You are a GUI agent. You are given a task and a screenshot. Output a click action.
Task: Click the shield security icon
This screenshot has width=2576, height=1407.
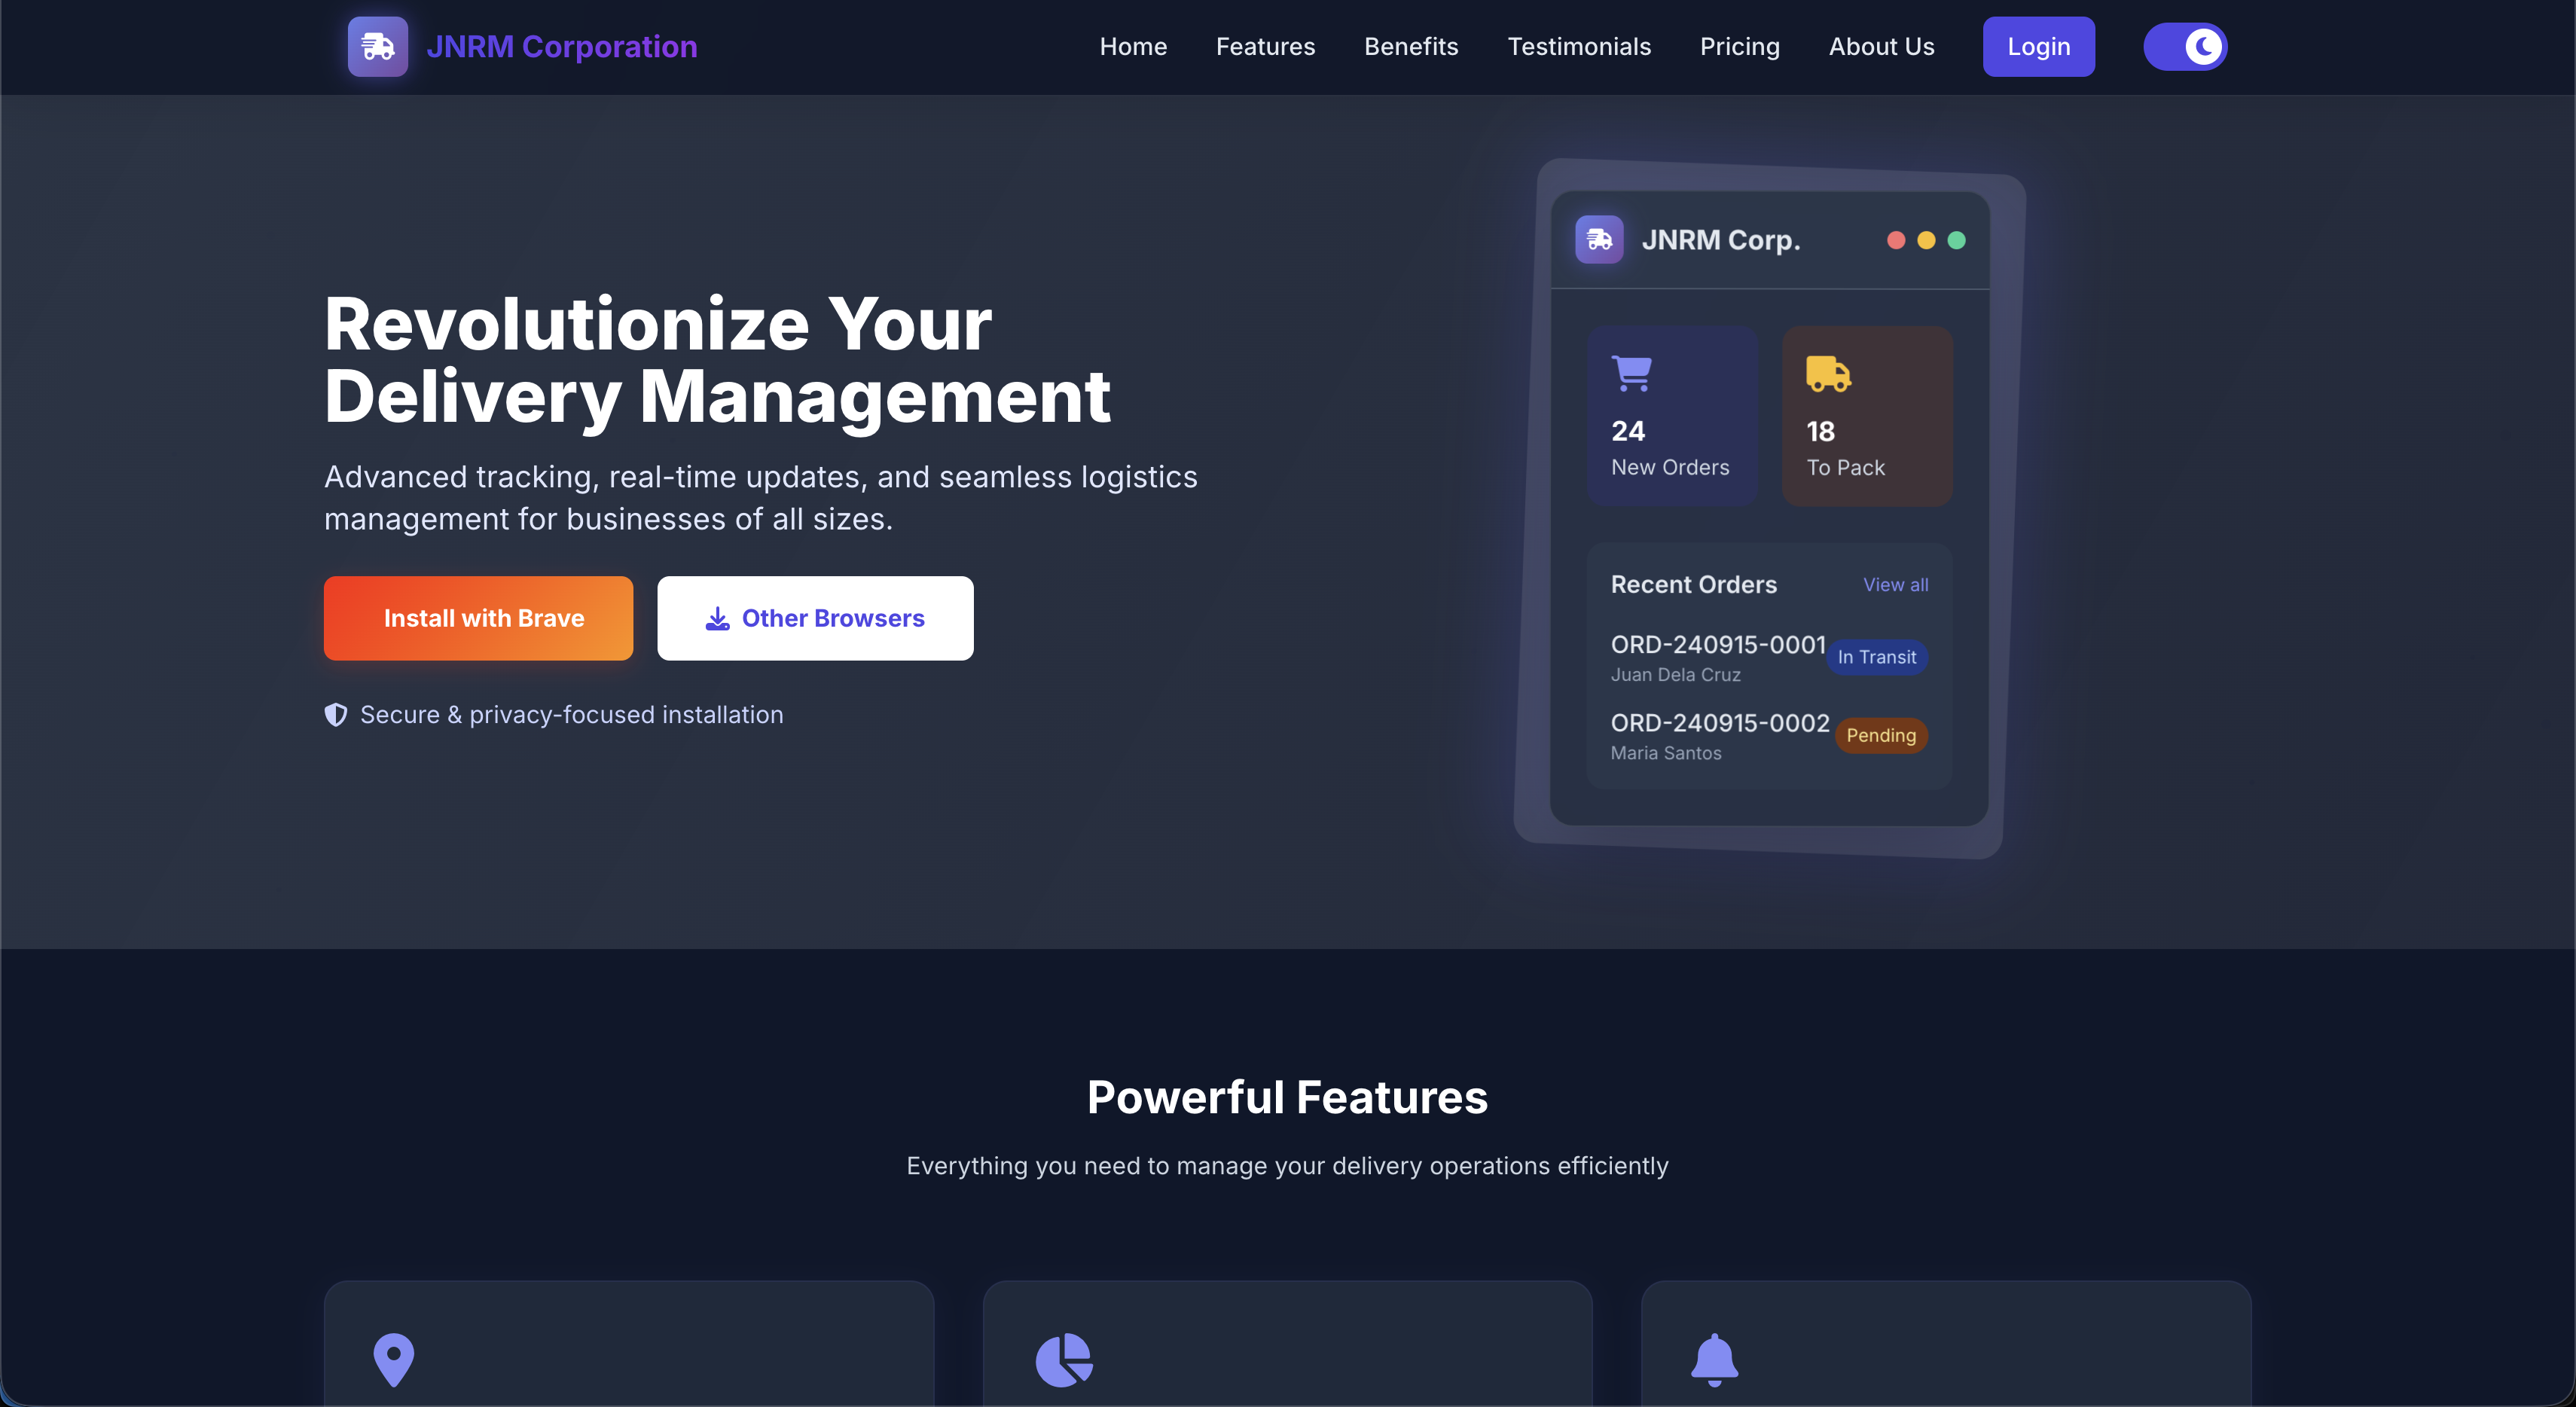click(335, 714)
